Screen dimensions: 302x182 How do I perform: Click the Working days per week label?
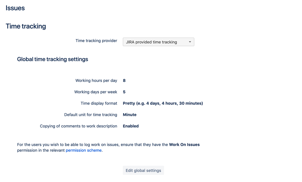(96, 92)
